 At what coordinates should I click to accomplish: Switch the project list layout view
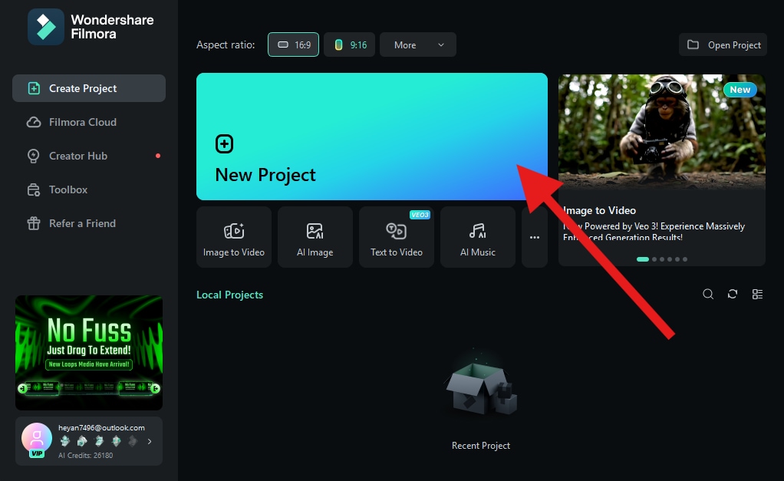point(757,294)
